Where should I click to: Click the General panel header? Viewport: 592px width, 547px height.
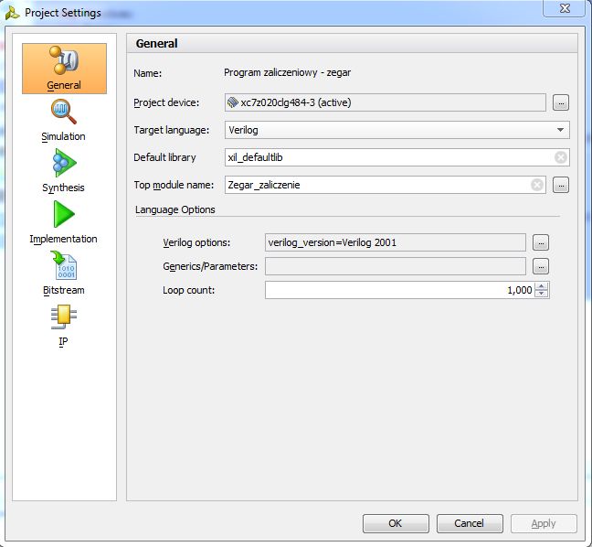tap(352, 44)
